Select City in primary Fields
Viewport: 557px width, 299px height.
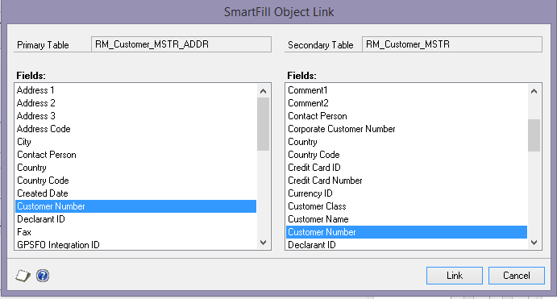(135, 142)
